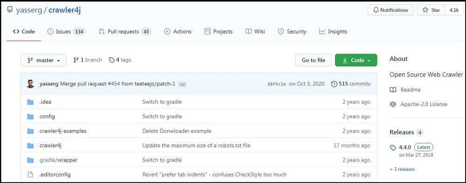The width and height of the screenshot is (466, 183).
Task: Click the Notifications button
Action: pos(390,10)
